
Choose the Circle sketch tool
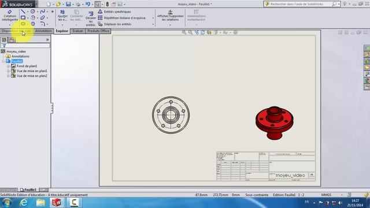click(x=32, y=12)
